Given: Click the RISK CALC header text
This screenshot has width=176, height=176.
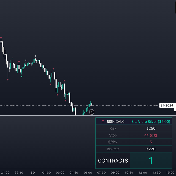Looking at the screenshot, I should (x=116, y=122).
